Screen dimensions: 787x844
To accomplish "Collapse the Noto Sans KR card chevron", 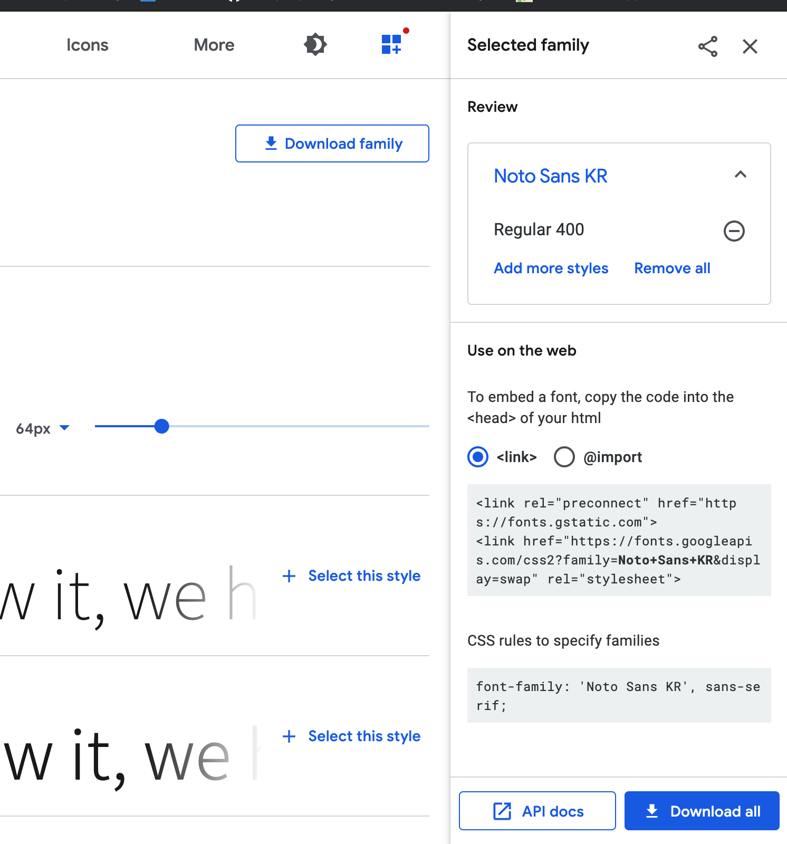I will coord(741,175).
